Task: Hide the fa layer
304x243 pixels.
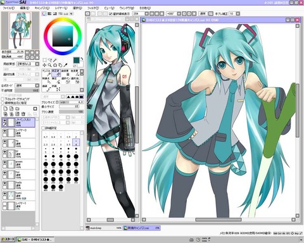Action: click(x=4, y=141)
